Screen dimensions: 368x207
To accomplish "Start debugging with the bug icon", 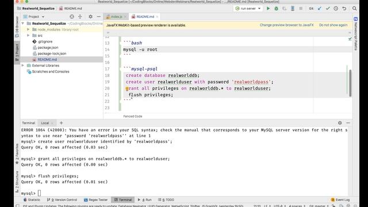I will (276, 9).
